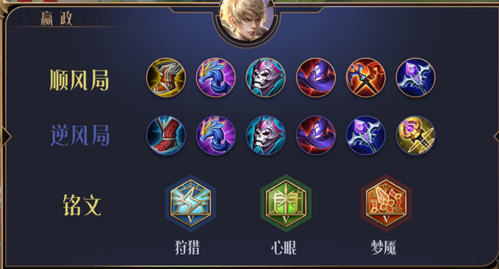This screenshot has width=499, height=269.
Task: Go to next hero with right edge arrow
Action: tap(496, 136)
